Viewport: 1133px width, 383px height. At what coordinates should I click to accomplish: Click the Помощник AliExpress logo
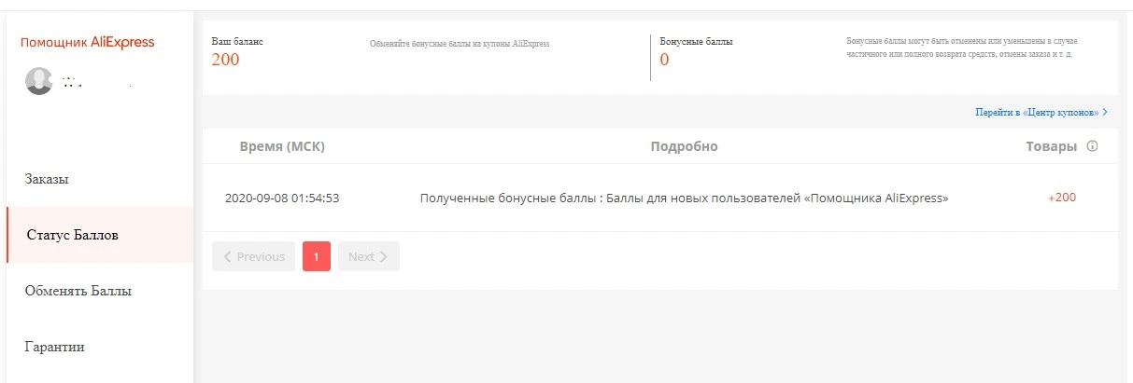coord(87,42)
